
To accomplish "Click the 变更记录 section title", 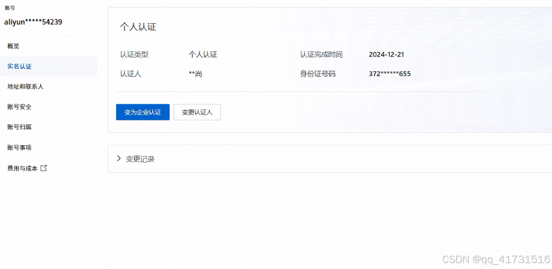I will tap(140, 159).
